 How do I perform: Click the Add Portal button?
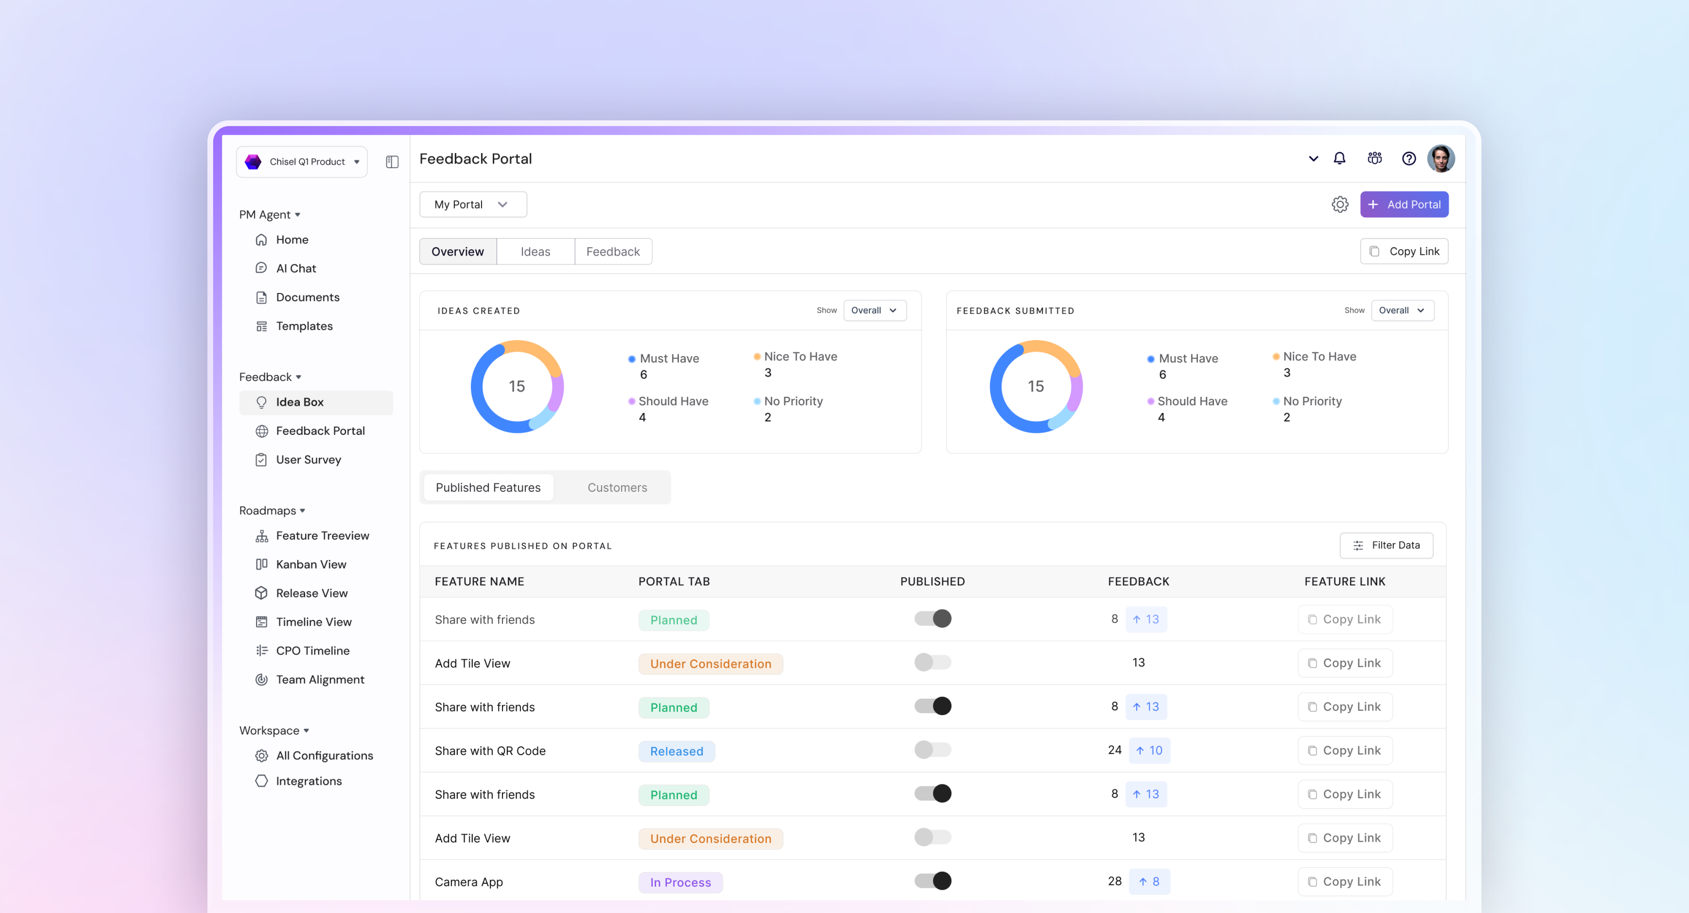tap(1404, 204)
